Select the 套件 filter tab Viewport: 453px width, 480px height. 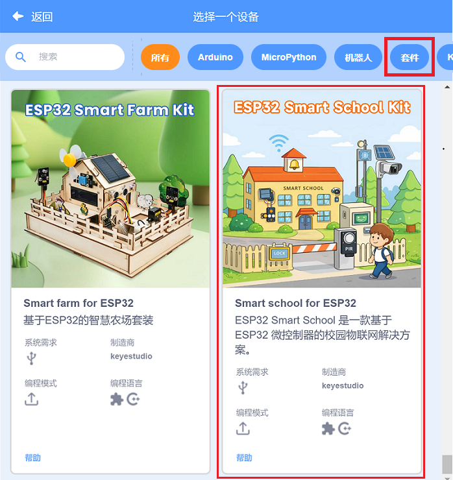tap(410, 57)
